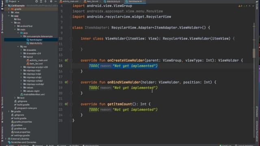
Task: Go to next highlighted error arrow
Action: [253, 6]
